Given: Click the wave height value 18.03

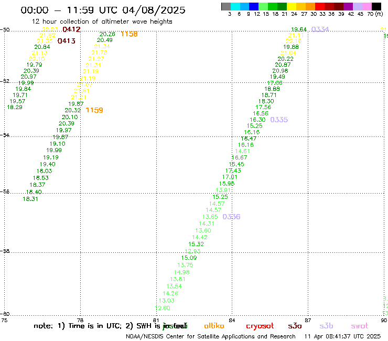Looking at the screenshot, I should 44,171.
